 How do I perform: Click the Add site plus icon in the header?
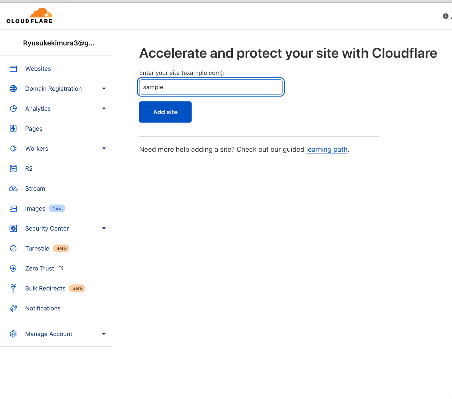click(445, 15)
